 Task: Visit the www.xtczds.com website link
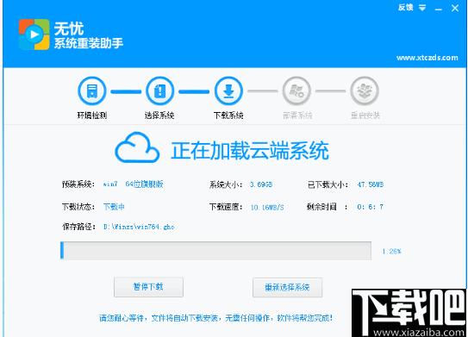pos(427,58)
